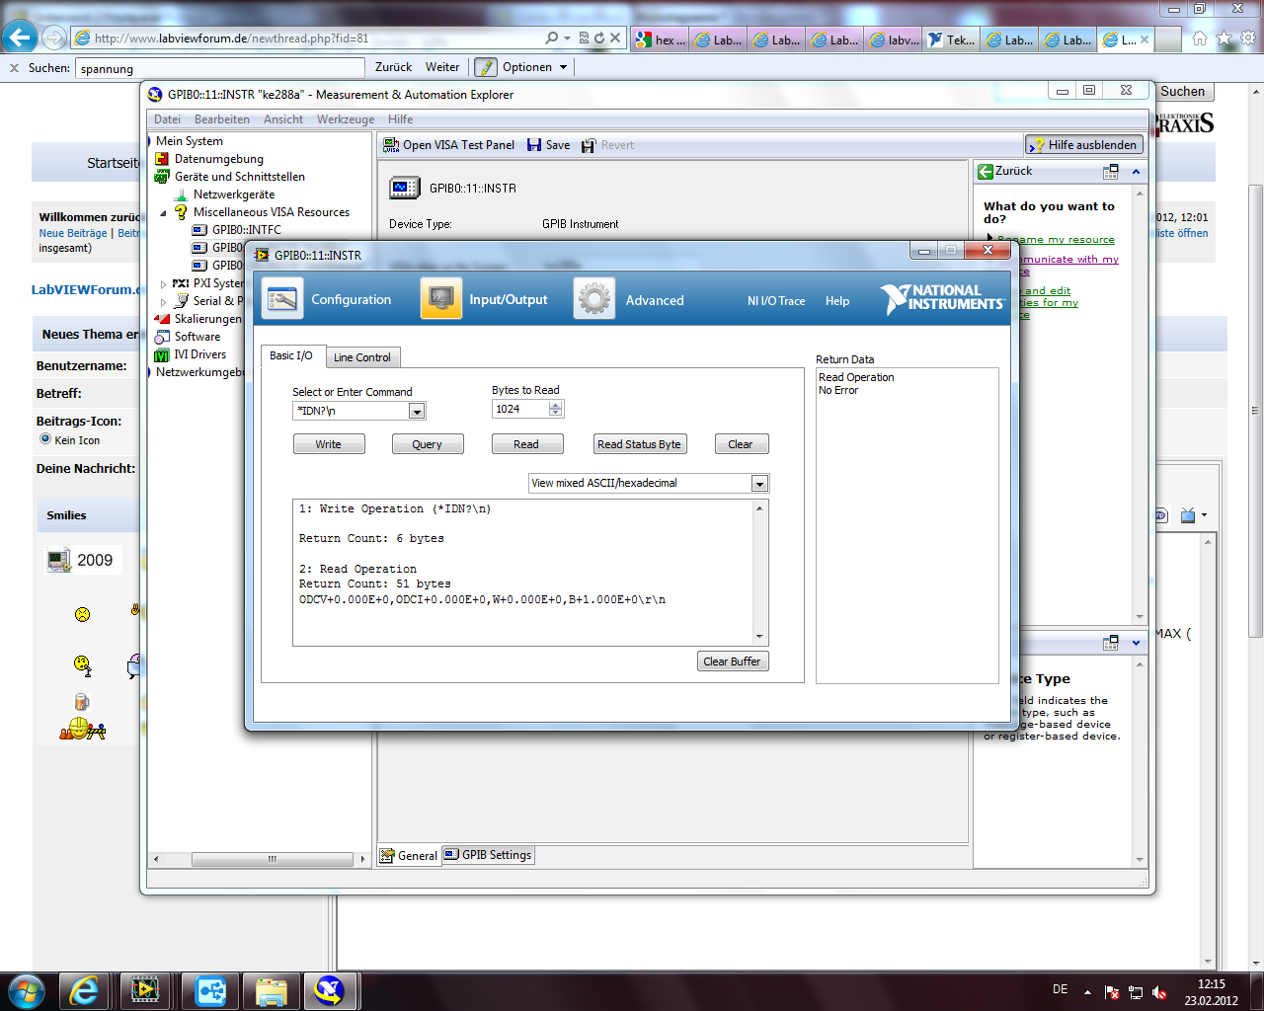Open Windows Explorer folder from taskbar

click(272, 990)
